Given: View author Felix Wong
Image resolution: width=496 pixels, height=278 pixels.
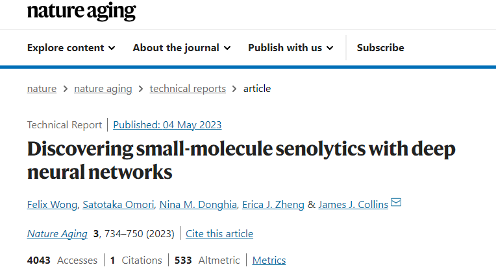Looking at the screenshot, I should tap(52, 205).
